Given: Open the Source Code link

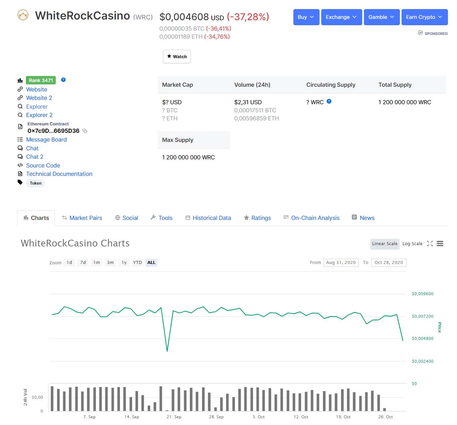Looking at the screenshot, I should coord(43,165).
